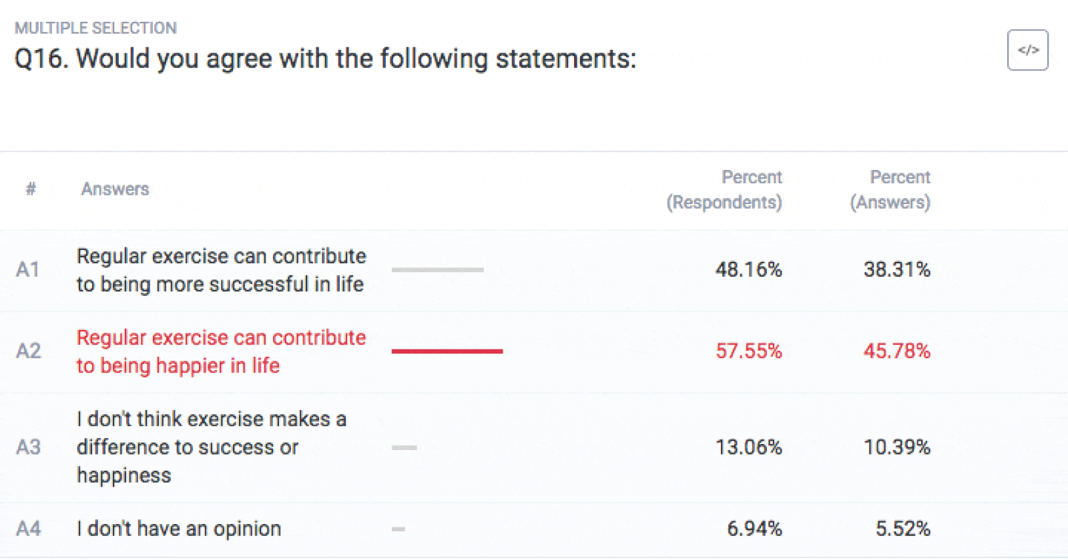Select row label A4
Screen dimensions: 1068x560
click(x=27, y=528)
